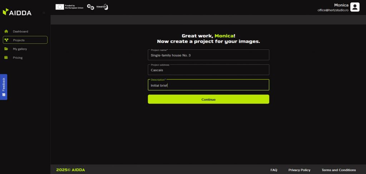Viewport: 366px width, 174px height.
Task: Open the user profile avatar icon
Action: point(355,7)
